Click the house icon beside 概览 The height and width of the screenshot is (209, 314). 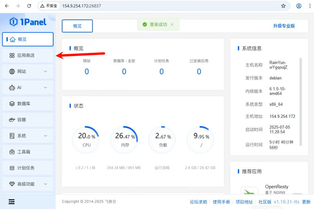click(12, 39)
